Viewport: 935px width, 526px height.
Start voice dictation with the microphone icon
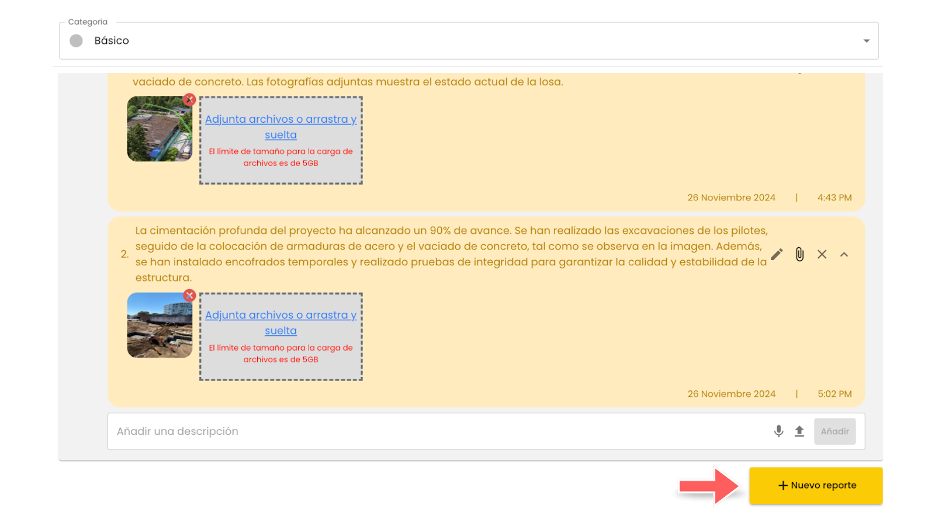[x=778, y=431]
